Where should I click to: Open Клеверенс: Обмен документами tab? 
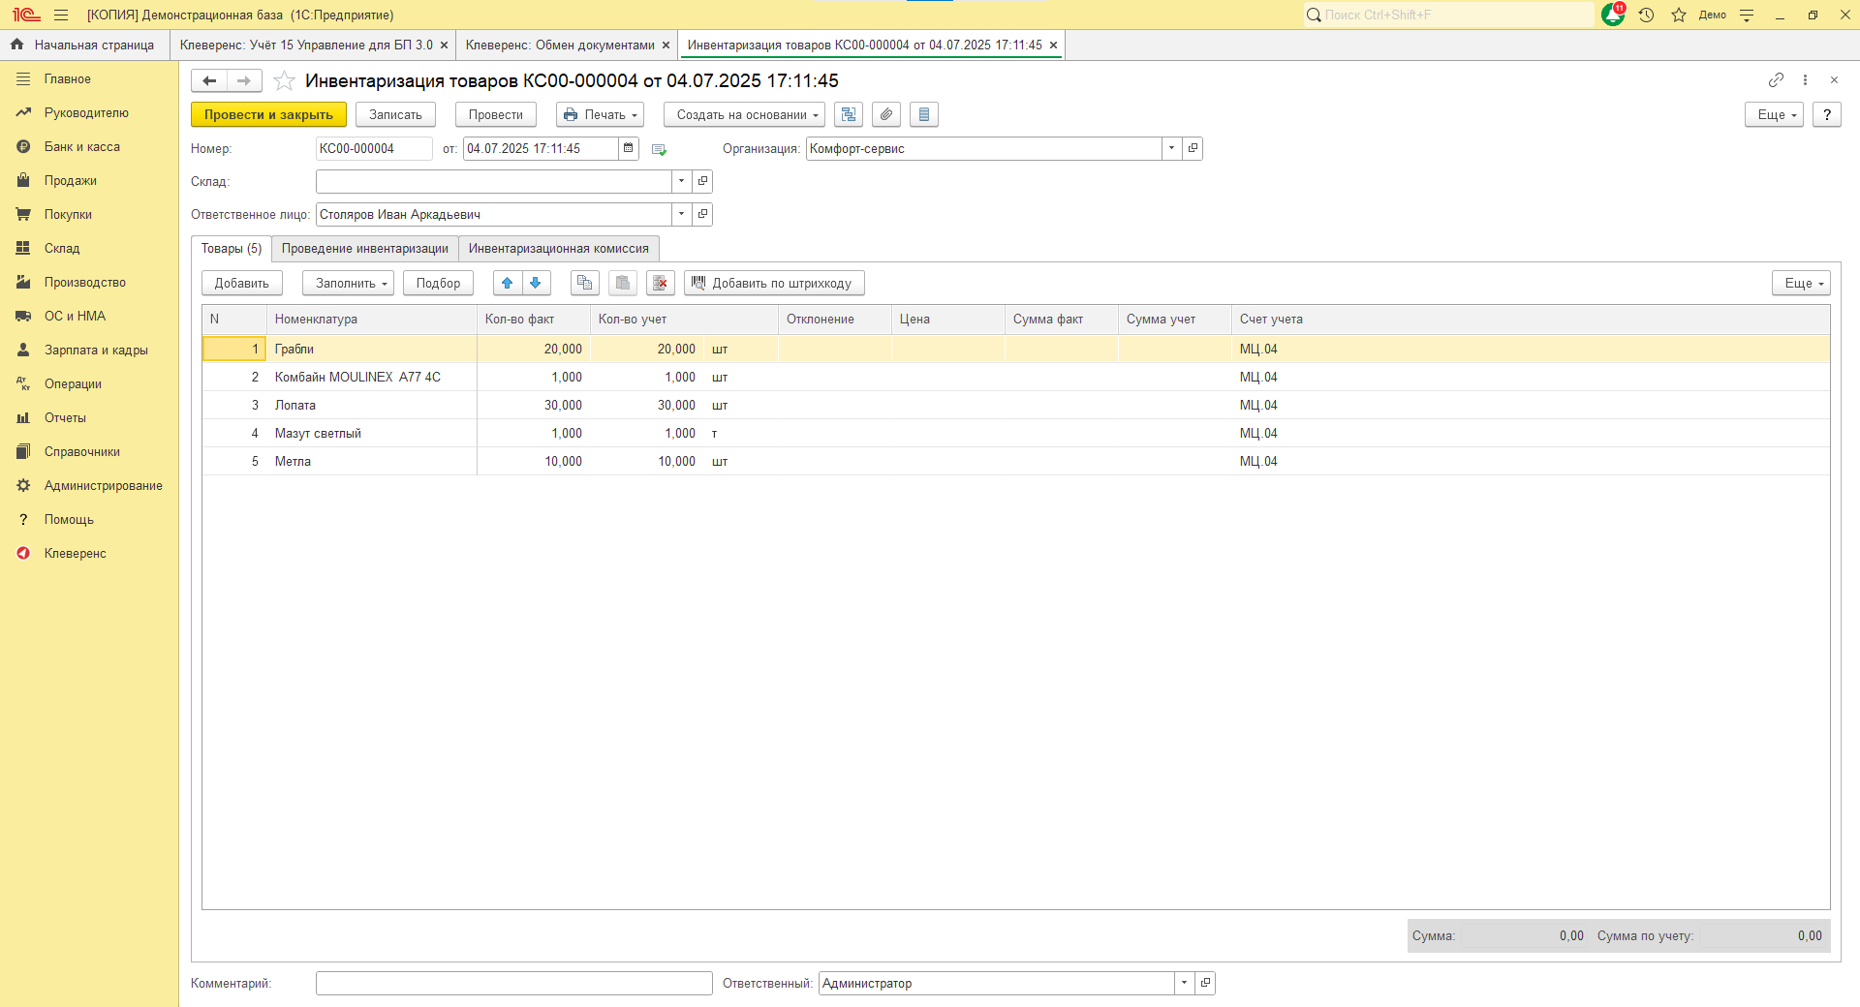coord(560,45)
